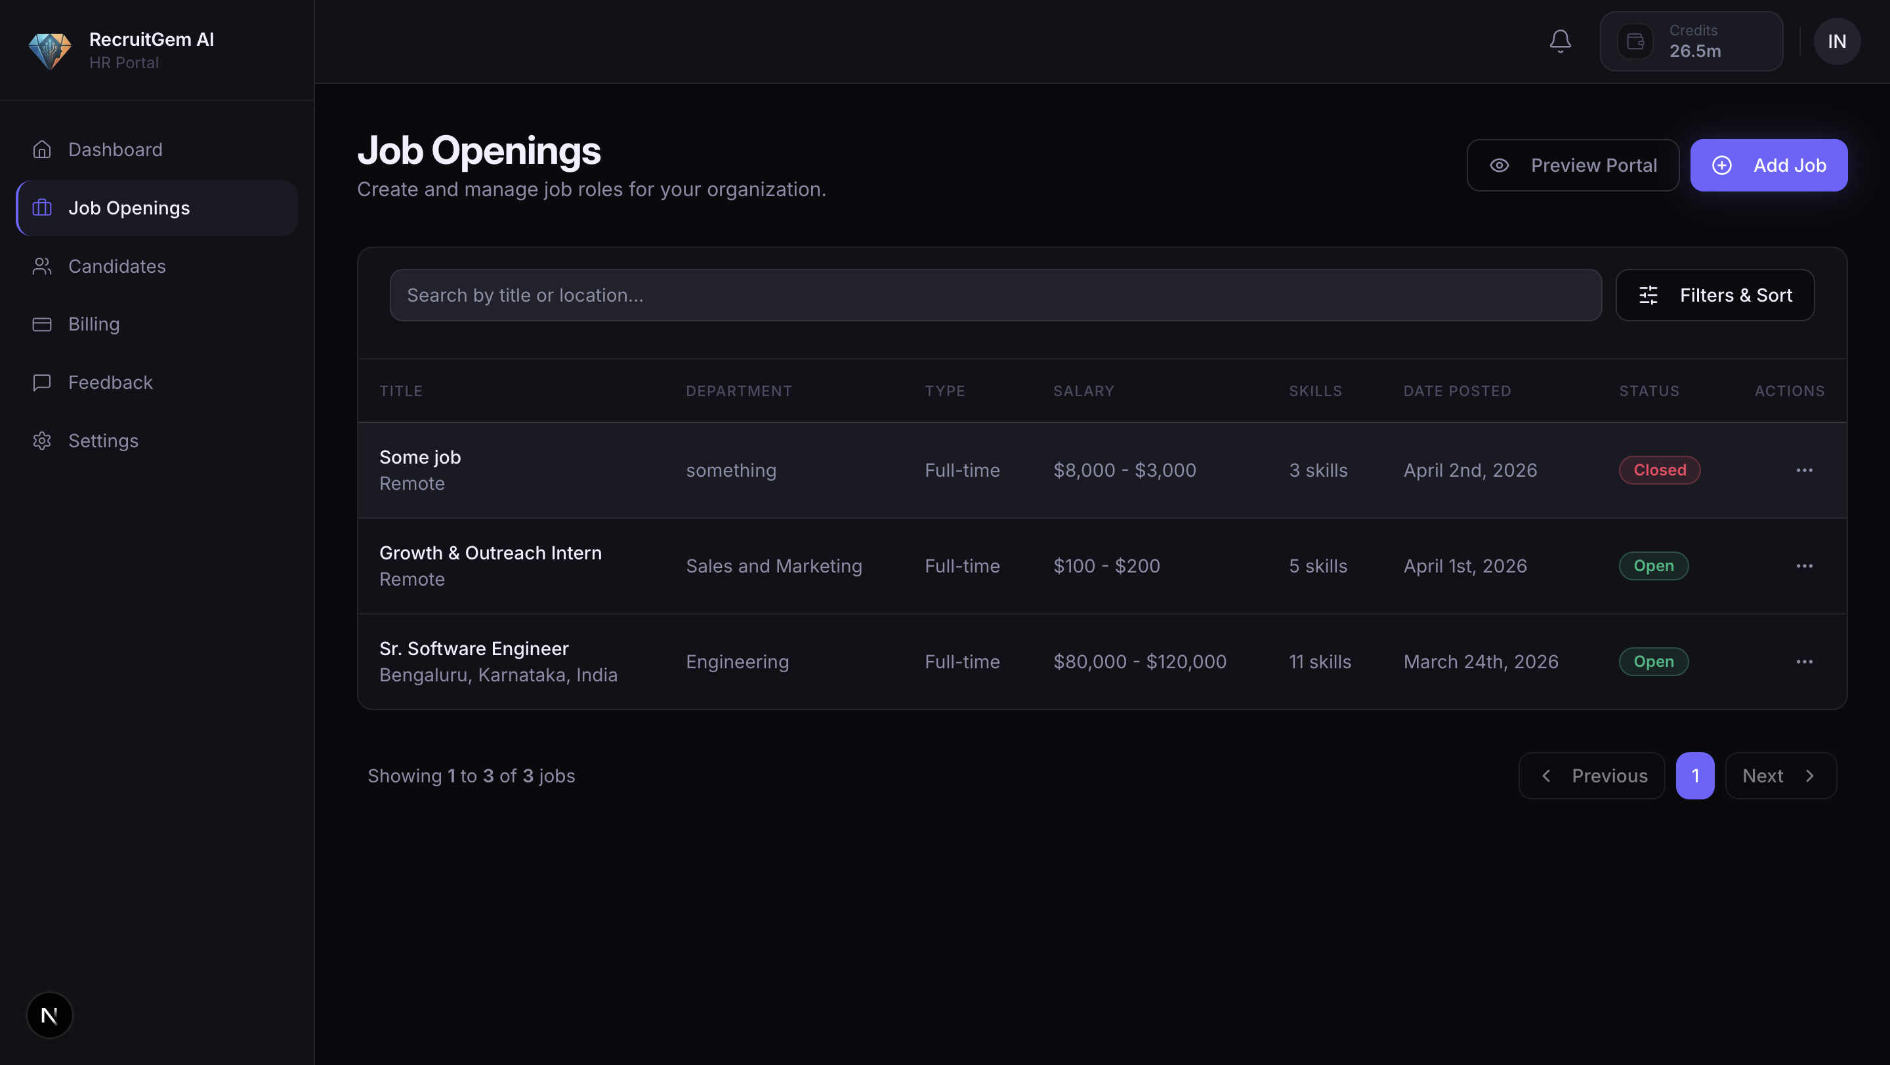This screenshot has width=1890, height=1065.
Task: Select page 1 in pagination
Action: [x=1695, y=776]
